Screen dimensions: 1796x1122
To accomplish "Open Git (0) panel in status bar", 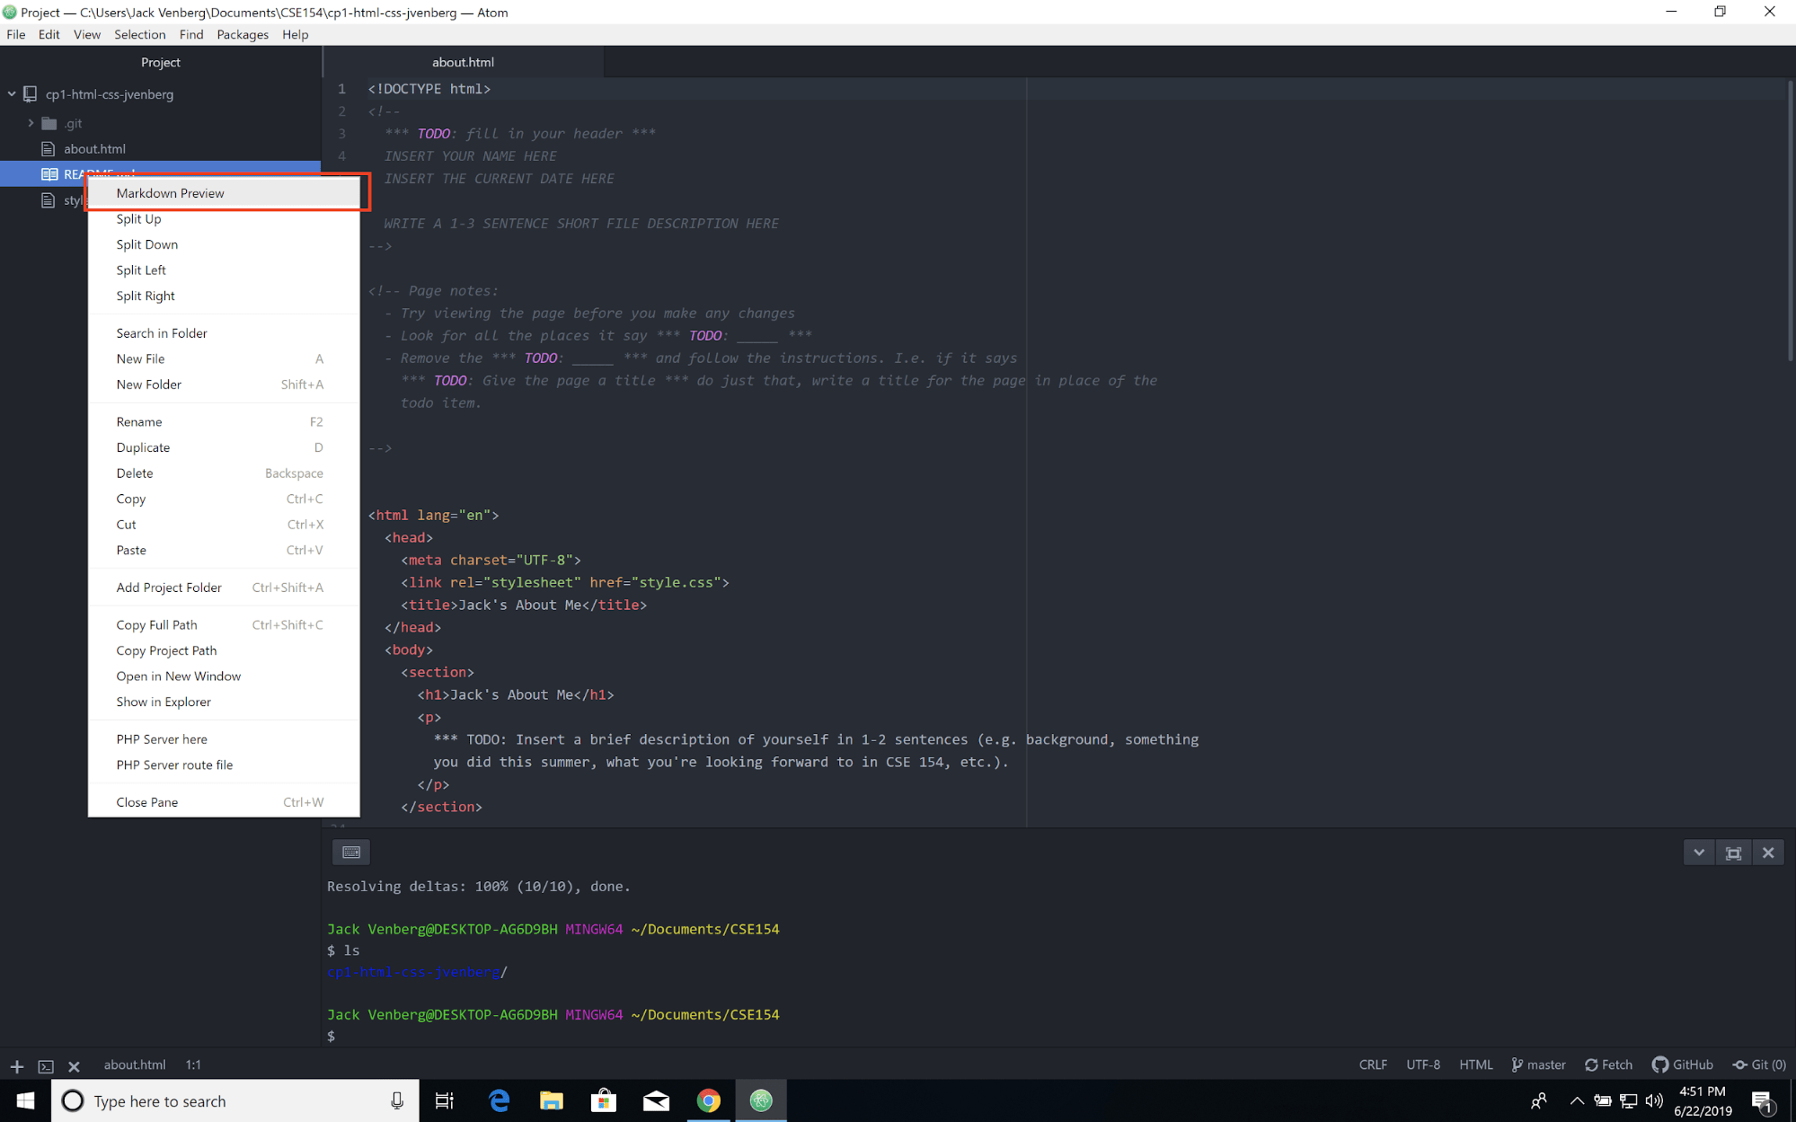I will pyautogui.click(x=1759, y=1065).
